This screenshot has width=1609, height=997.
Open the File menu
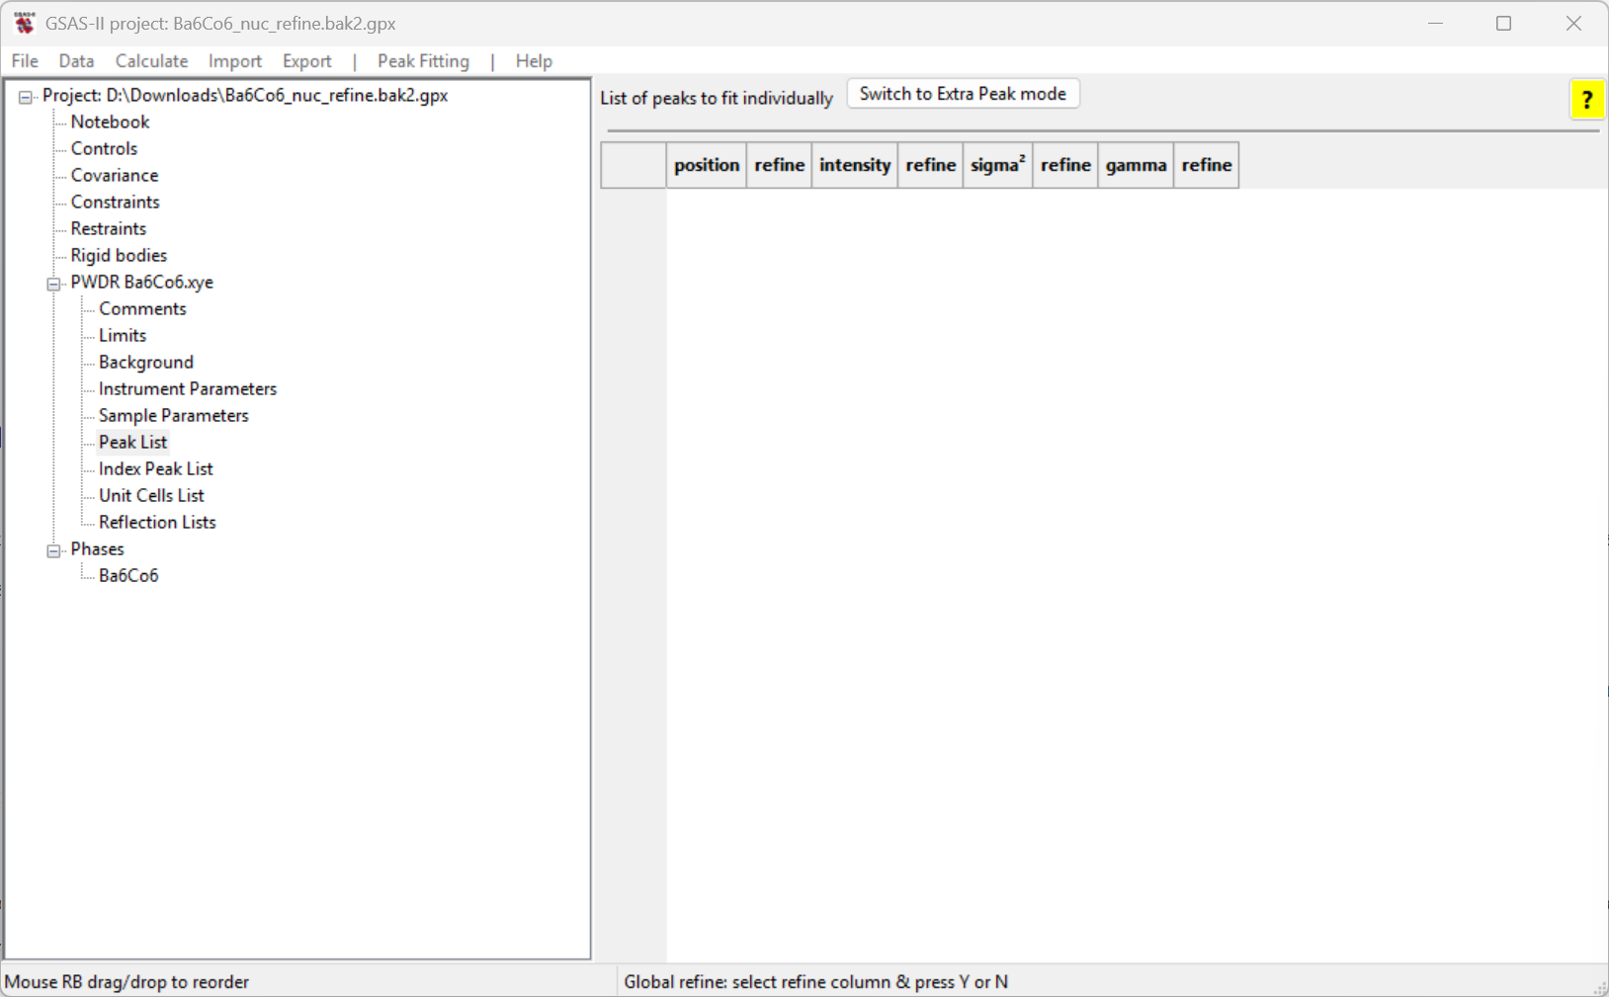coord(25,61)
